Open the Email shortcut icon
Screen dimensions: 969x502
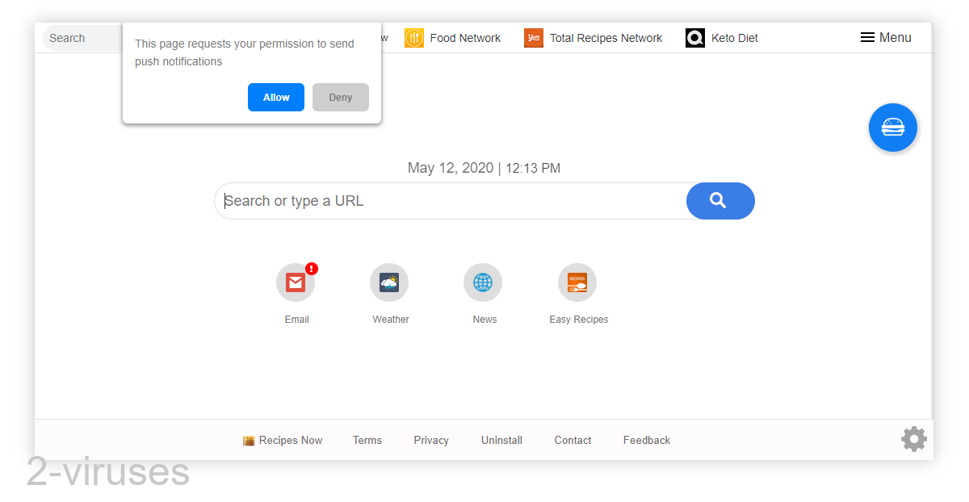(296, 282)
